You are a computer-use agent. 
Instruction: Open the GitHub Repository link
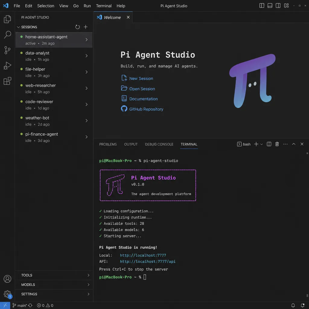point(146,109)
